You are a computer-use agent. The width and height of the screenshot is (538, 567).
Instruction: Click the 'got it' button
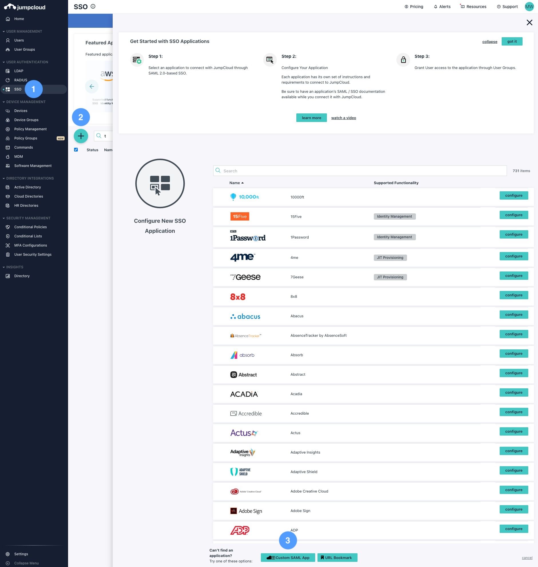pyautogui.click(x=512, y=42)
